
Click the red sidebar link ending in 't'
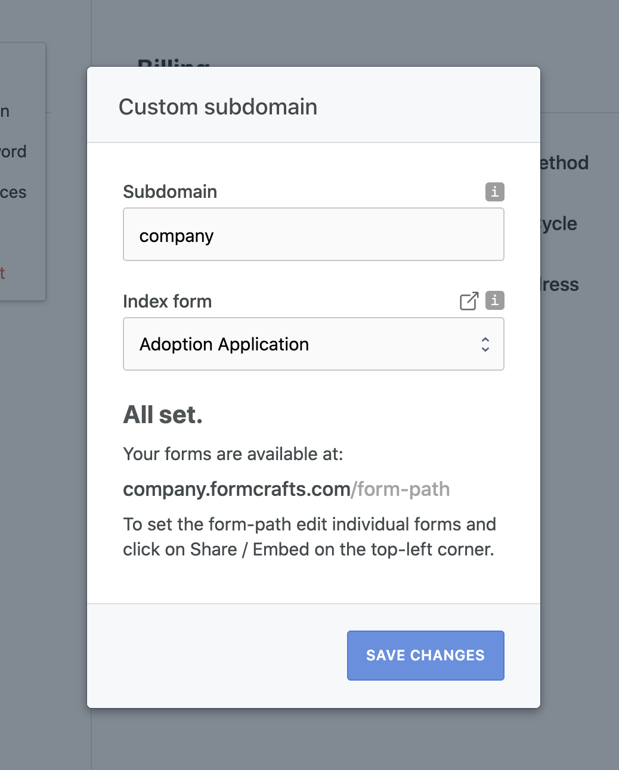(2, 274)
